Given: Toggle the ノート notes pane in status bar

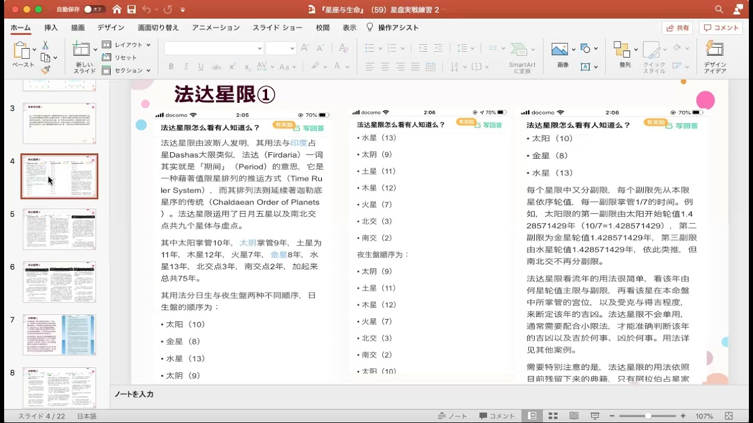Looking at the screenshot, I should pos(452,416).
